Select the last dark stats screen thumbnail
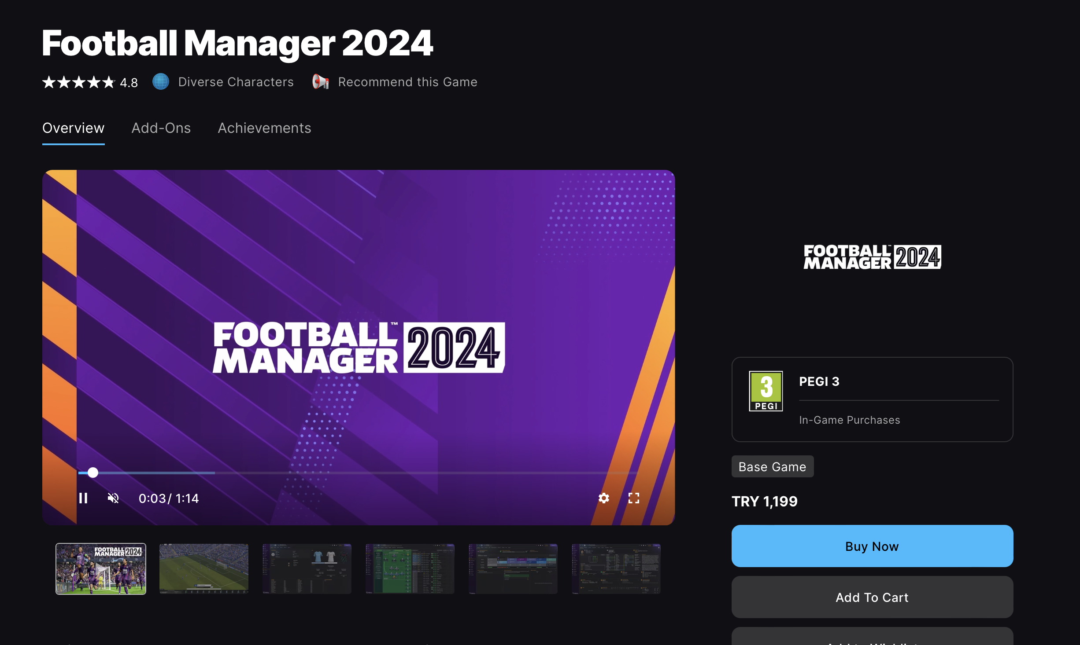 [616, 569]
